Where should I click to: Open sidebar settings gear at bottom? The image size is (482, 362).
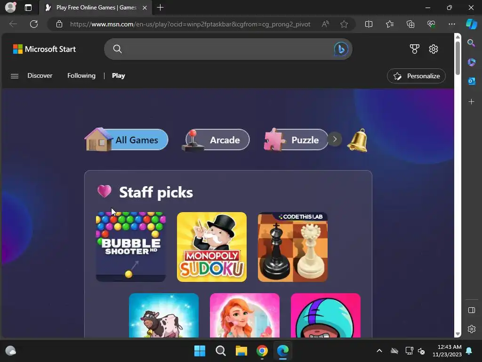471,329
